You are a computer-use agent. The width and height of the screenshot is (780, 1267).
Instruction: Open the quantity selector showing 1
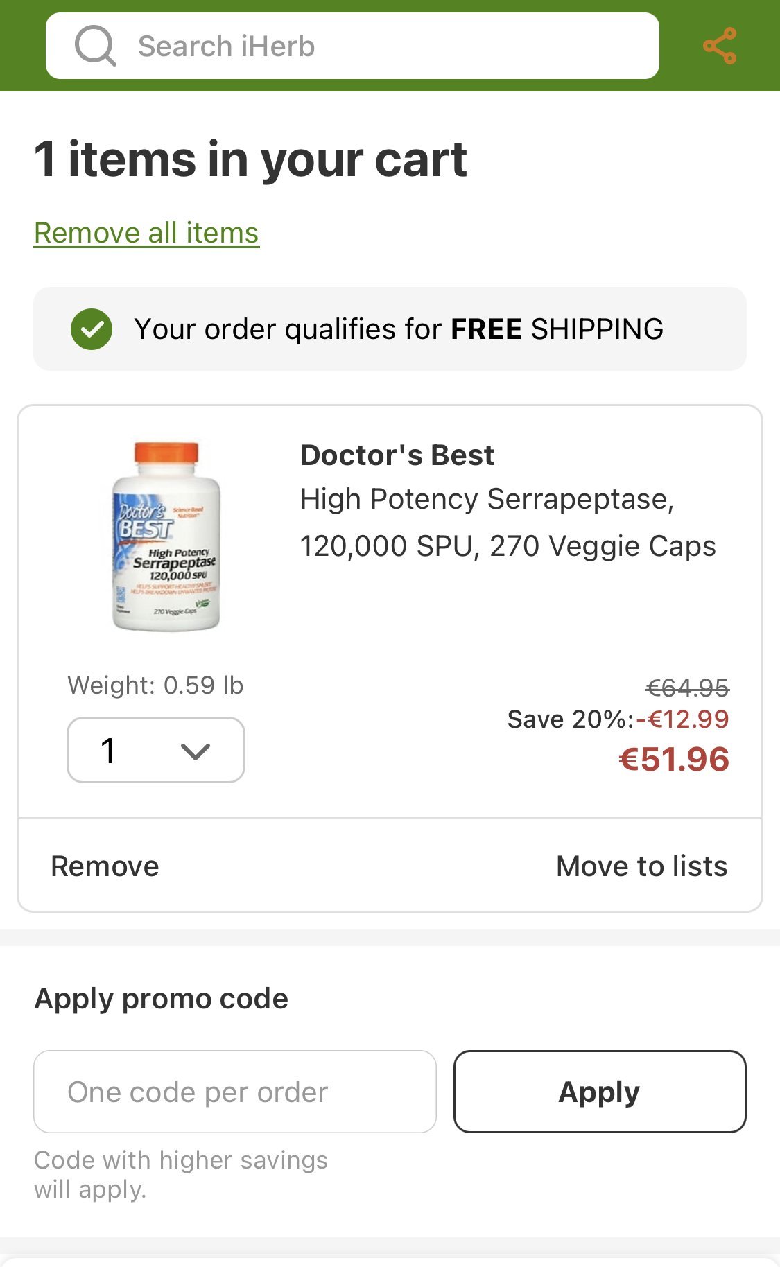(x=155, y=750)
